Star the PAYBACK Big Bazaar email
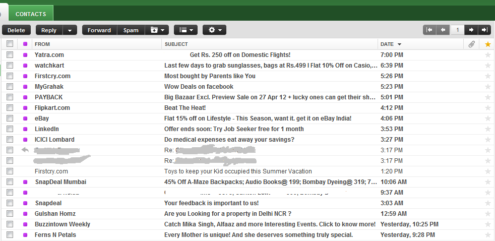 click(488, 97)
